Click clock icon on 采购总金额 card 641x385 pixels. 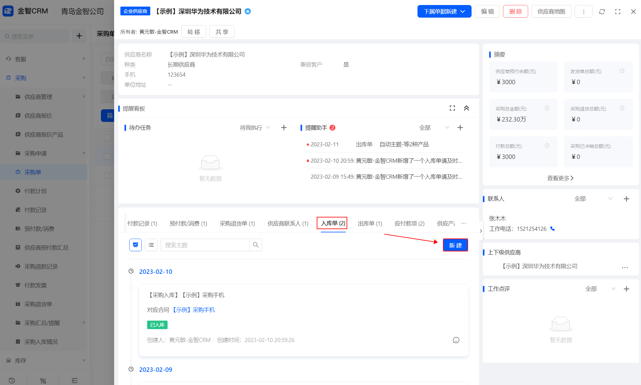pyautogui.click(x=547, y=108)
